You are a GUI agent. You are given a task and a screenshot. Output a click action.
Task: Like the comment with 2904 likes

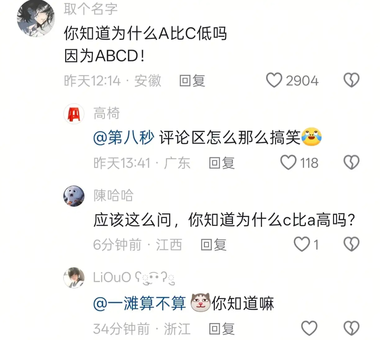[x=274, y=80]
